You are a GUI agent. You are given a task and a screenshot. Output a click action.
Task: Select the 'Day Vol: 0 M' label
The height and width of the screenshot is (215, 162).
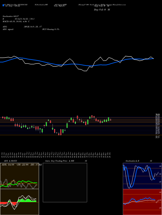tap(102, 10)
